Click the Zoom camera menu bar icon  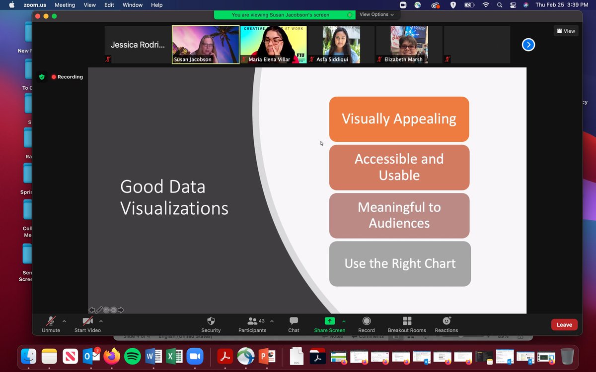coord(403,5)
